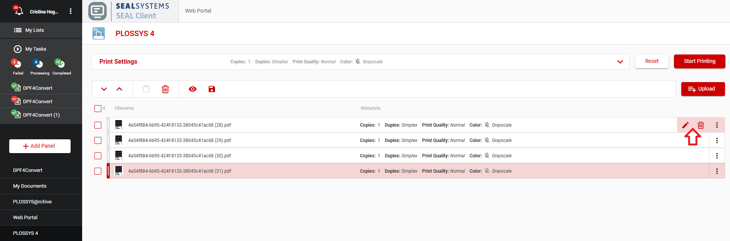Screen dimensions: 730x241
Task: Show Failed tasks icon
Action: tap(18, 64)
